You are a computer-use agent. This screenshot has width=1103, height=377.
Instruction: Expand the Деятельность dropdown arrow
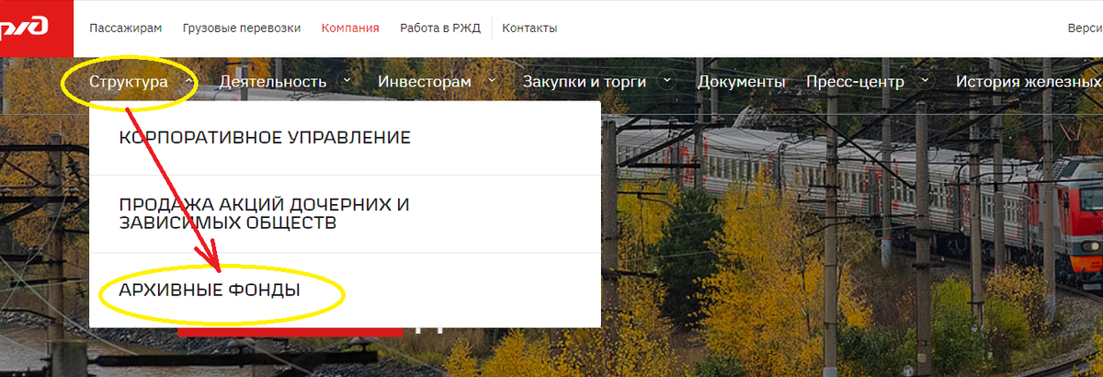[x=347, y=81]
